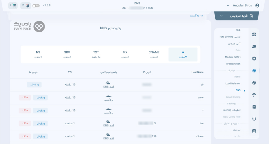Click the hard drive icon in sidebar
This screenshot has width=269, height=144.
[254, 46]
